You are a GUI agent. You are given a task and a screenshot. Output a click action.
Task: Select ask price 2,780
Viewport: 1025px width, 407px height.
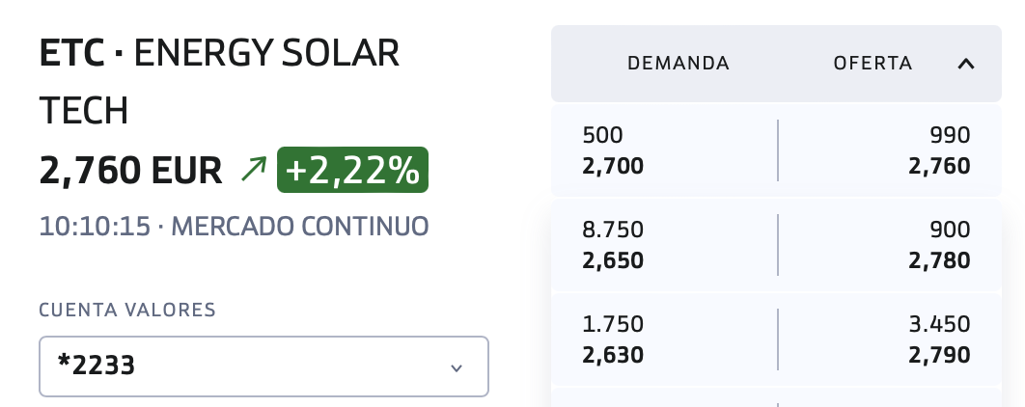[x=938, y=260]
